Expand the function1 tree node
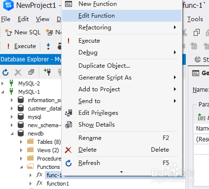The height and width of the screenshot is (189, 209). 31,184
